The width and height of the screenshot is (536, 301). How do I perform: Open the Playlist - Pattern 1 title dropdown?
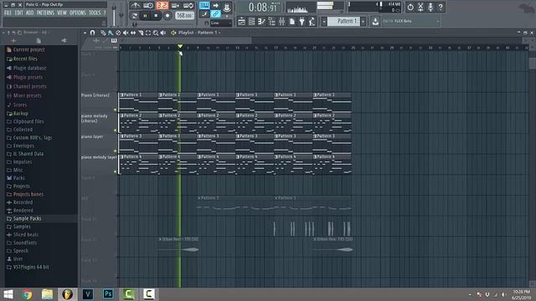point(199,33)
